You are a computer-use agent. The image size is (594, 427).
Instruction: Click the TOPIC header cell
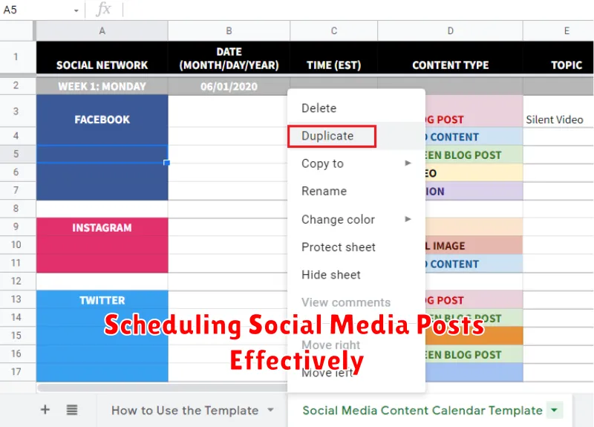pyautogui.click(x=558, y=58)
